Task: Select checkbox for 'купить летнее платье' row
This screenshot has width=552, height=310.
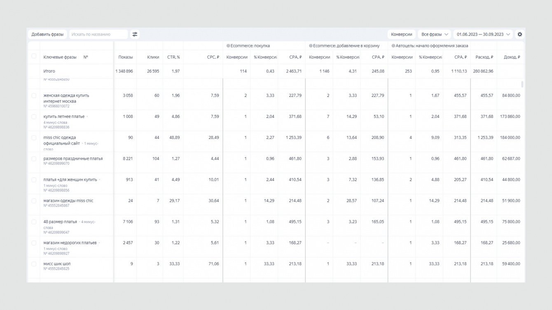Action: 34,117
